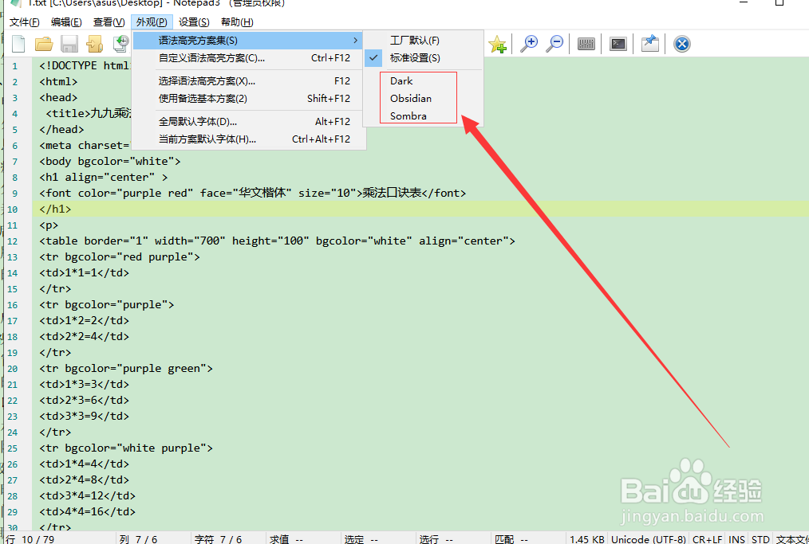Click the <td>3*3=9</td> line
Screen dimensions: 809x544
(x=84, y=416)
